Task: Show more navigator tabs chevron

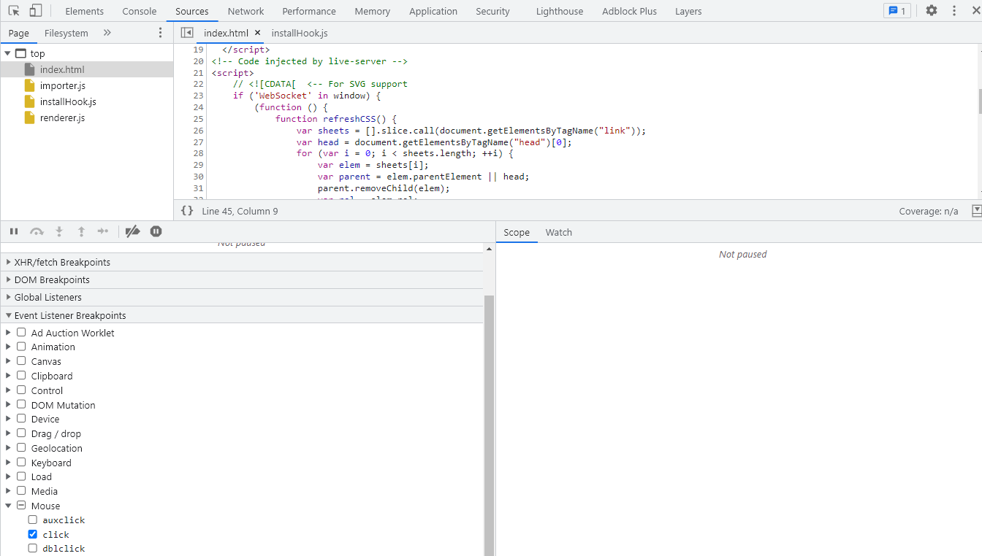Action: pyautogui.click(x=107, y=33)
